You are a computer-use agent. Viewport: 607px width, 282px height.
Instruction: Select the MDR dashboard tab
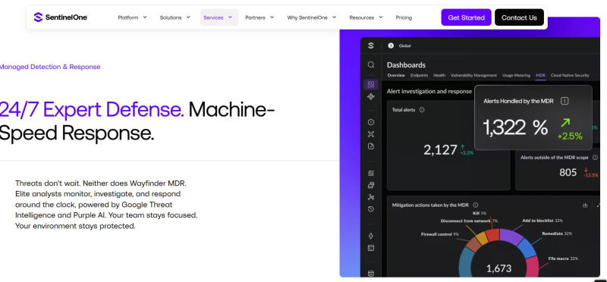tap(540, 76)
